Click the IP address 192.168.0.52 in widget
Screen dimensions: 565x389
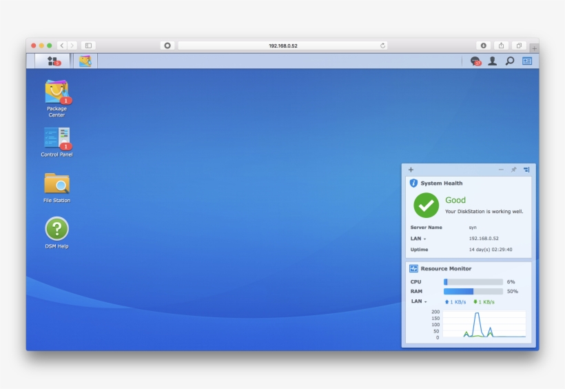pyautogui.click(x=484, y=239)
